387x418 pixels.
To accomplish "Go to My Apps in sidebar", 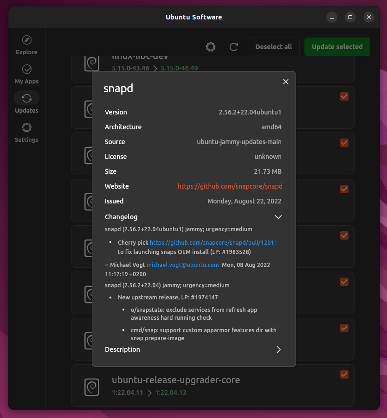I will [26, 74].
